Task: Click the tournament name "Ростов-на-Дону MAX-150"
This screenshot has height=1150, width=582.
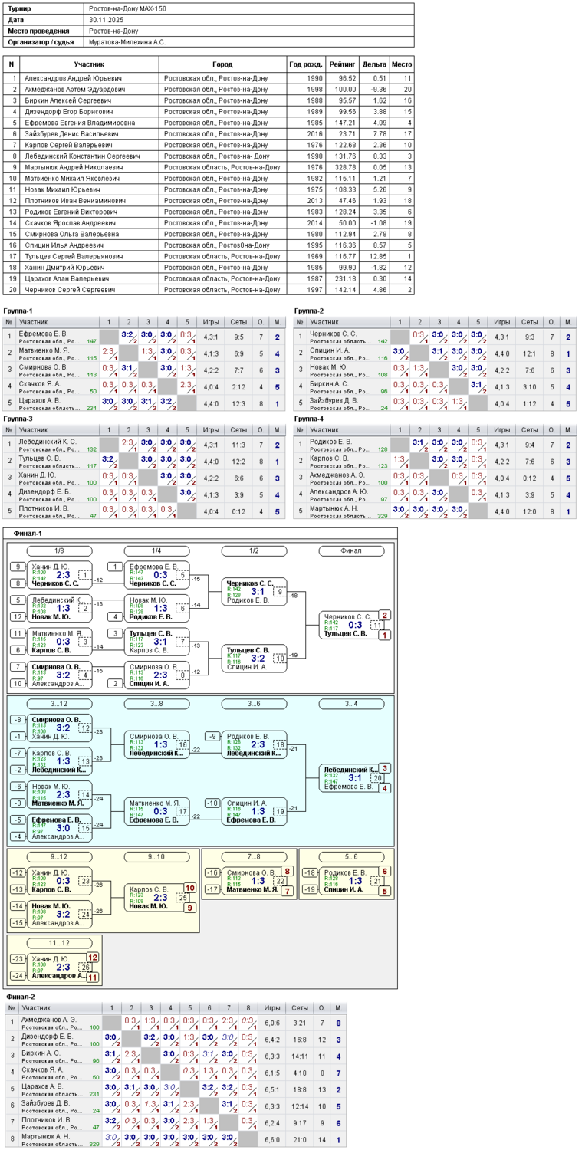Action: click(127, 8)
